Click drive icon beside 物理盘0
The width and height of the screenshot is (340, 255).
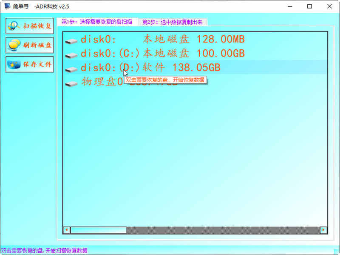71,83
